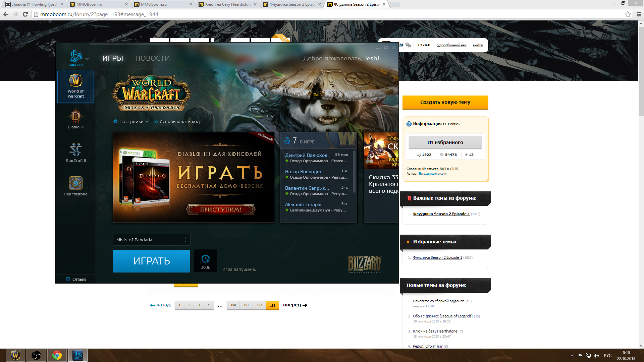The height and width of the screenshot is (362, 644).
Task: Click the ПРИСТУПИМ! button on Diablo banner
Action: [221, 209]
